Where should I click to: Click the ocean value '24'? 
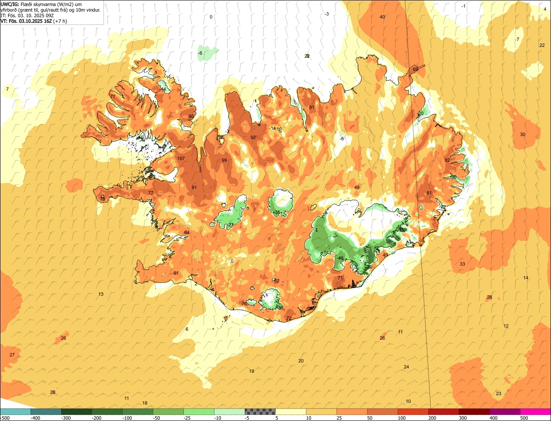(x=406, y=367)
